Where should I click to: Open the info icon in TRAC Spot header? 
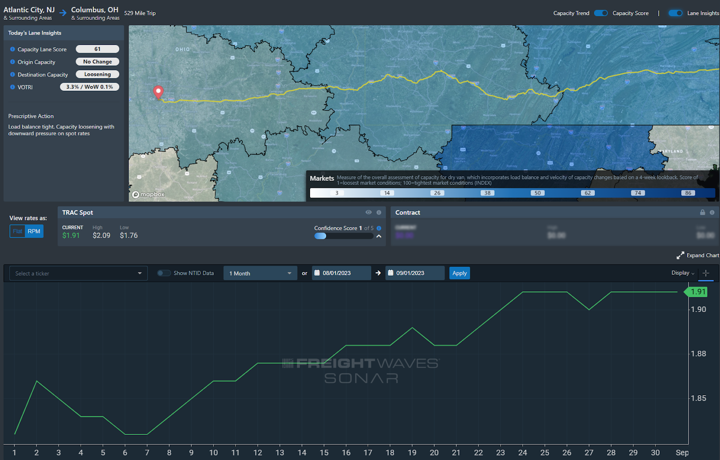tap(379, 213)
